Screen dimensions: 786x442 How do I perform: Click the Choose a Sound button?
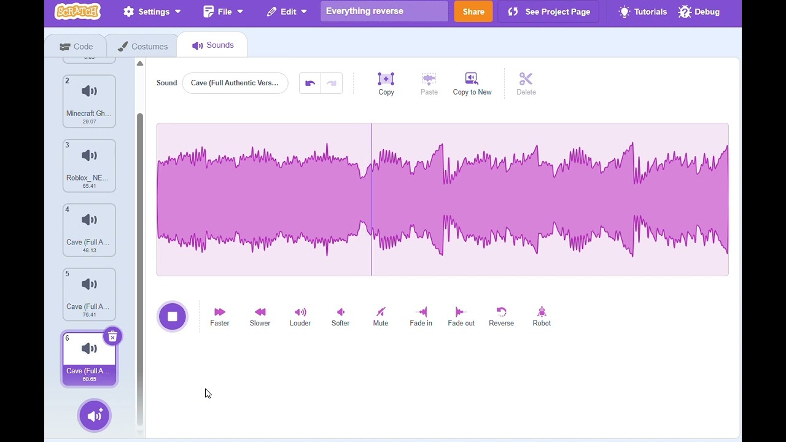[95, 416]
